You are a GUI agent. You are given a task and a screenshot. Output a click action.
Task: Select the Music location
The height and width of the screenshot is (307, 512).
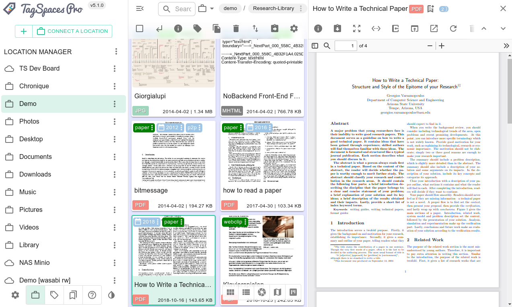point(64,192)
